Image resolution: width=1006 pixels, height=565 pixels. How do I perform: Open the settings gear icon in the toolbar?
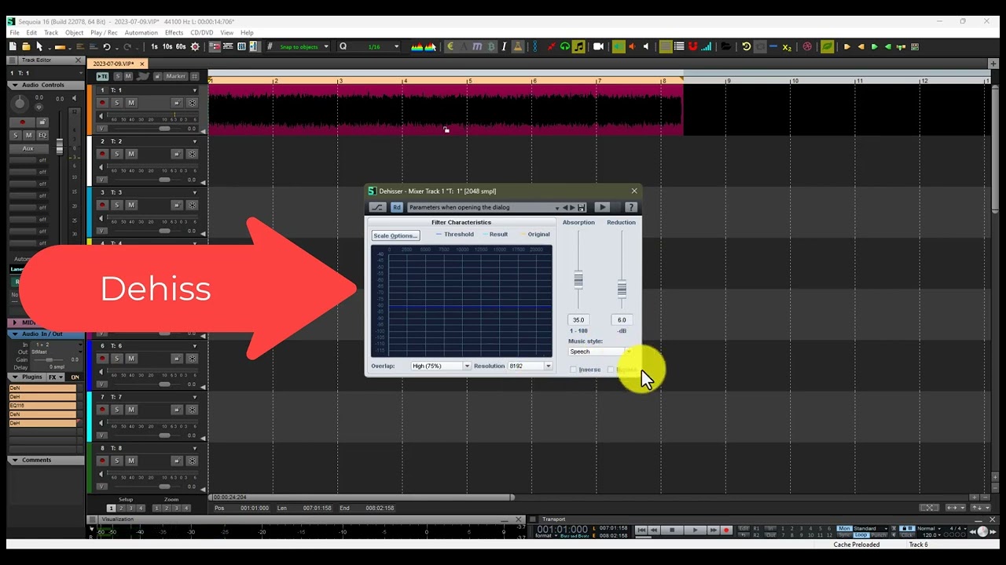coord(195,46)
